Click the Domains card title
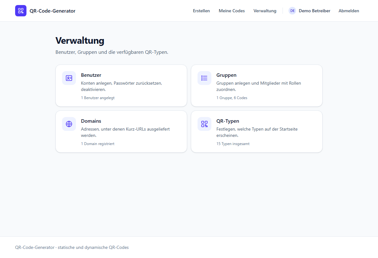378x258 pixels. [x=91, y=121]
